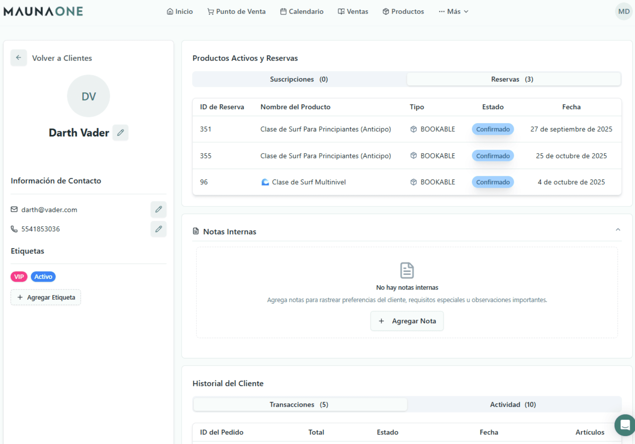This screenshot has width=635, height=444.
Task: Click the blue Activo tag
Action: pos(43,277)
